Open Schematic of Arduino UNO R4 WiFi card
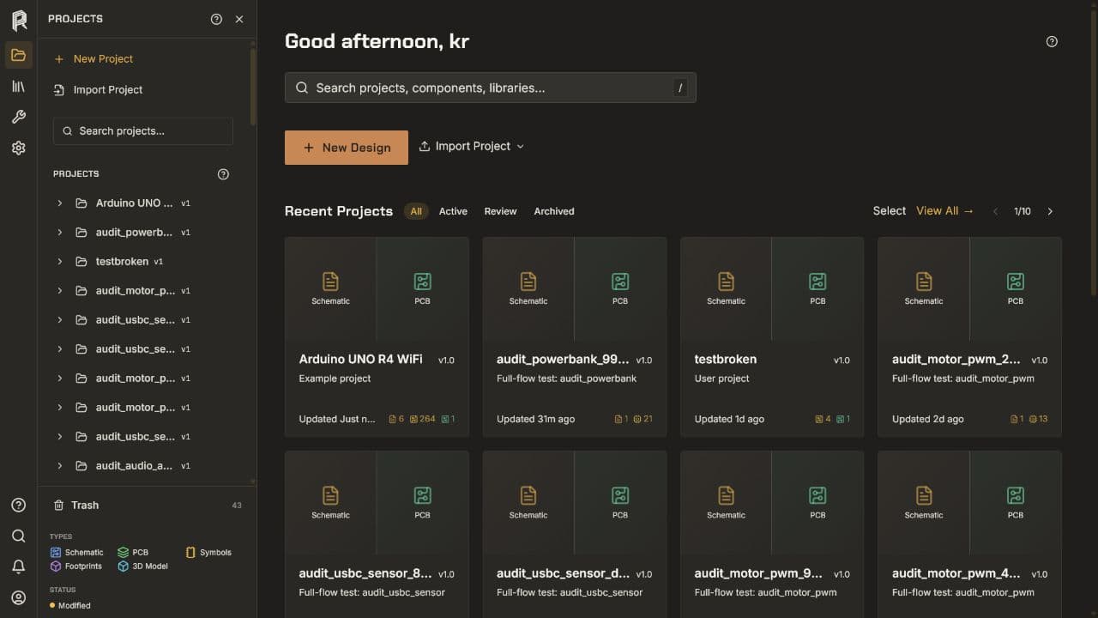The width and height of the screenshot is (1098, 618). tap(330, 288)
